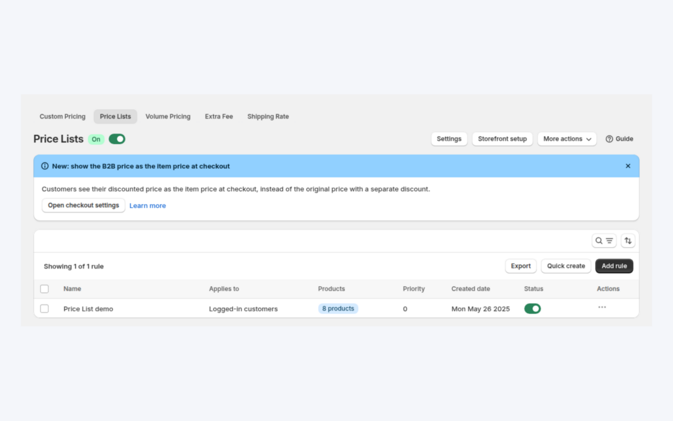Open the Guide help icon
This screenshot has width=673, height=421.
click(x=609, y=139)
